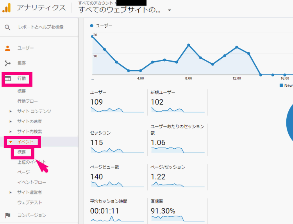Viewport: 293px width, 224px height.
Task: Click the すべてのアカウント breadcrumb link
Action: pyautogui.click(x=96, y=3)
